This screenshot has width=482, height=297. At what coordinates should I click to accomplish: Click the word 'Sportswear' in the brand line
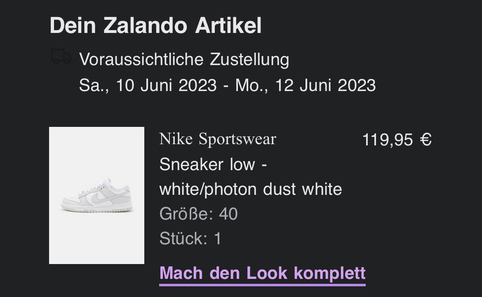tap(237, 139)
